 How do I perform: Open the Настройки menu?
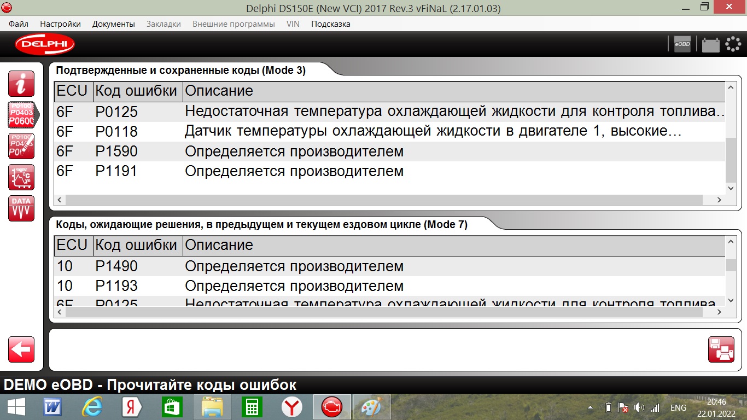pyautogui.click(x=60, y=24)
